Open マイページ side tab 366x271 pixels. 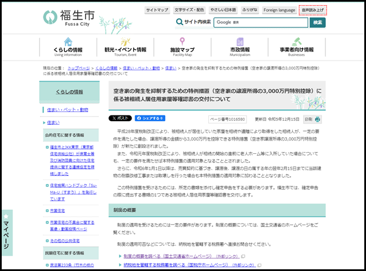[x=6, y=233]
